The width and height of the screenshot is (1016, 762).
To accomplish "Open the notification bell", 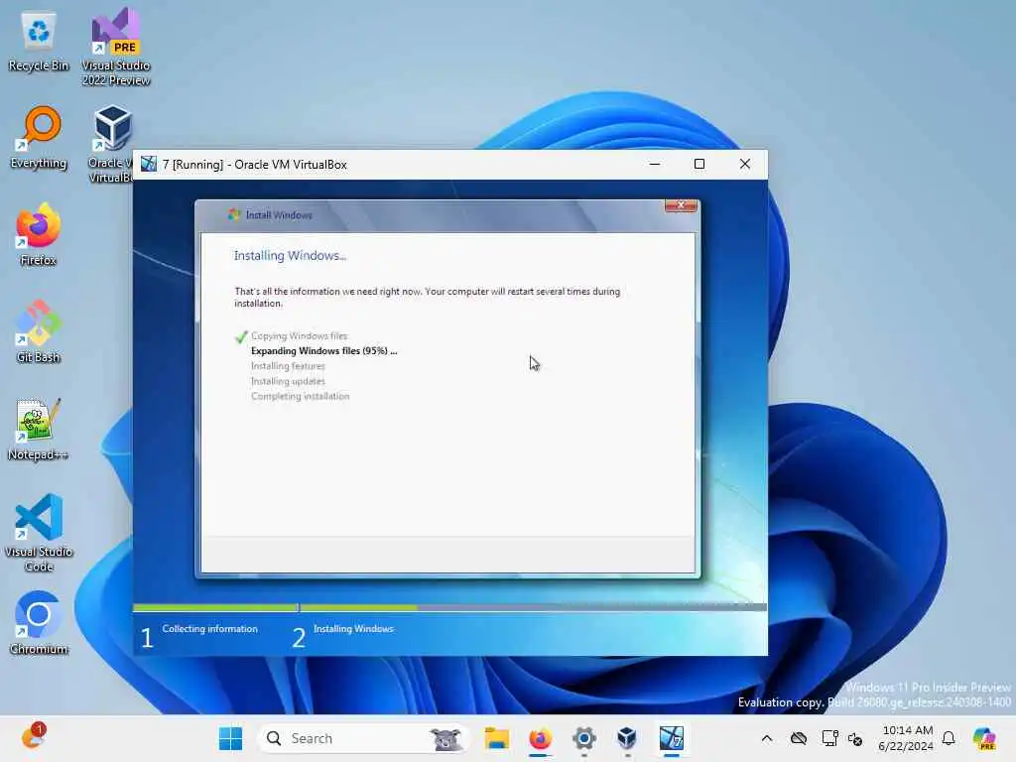I will pos(949,738).
